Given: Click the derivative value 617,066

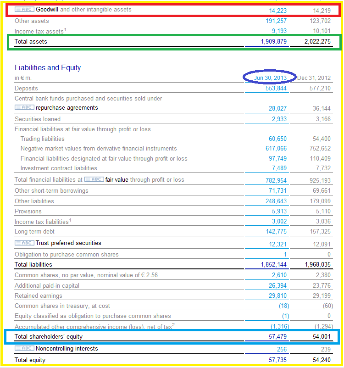Looking at the screenshot, I should (x=276, y=149).
